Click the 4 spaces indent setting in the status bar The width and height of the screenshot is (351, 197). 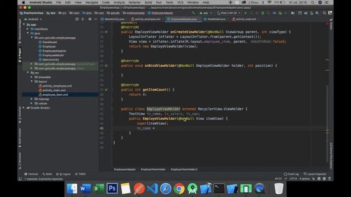[x=304, y=179]
